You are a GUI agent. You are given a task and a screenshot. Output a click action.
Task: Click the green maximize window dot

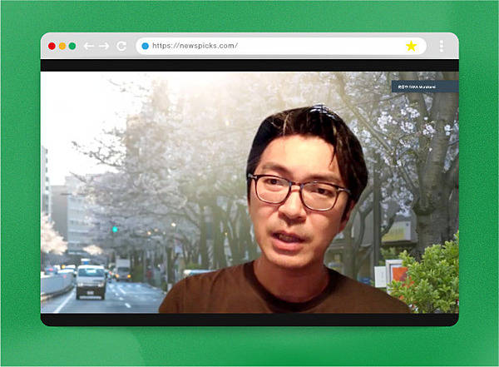tap(72, 46)
